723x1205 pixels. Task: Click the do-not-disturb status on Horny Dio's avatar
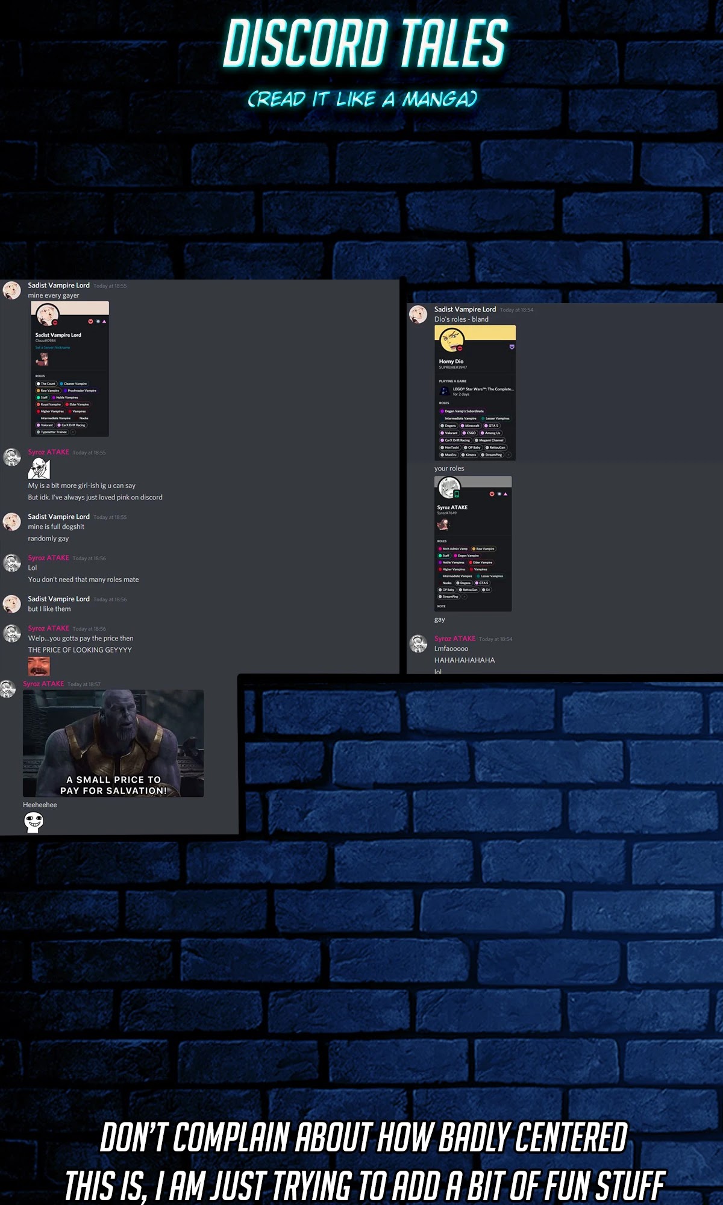pos(460,348)
